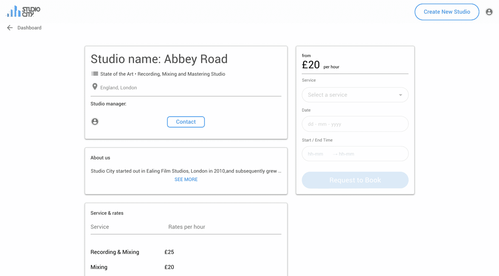Click the list icon beside studio description
499x276 pixels.
tap(95, 74)
